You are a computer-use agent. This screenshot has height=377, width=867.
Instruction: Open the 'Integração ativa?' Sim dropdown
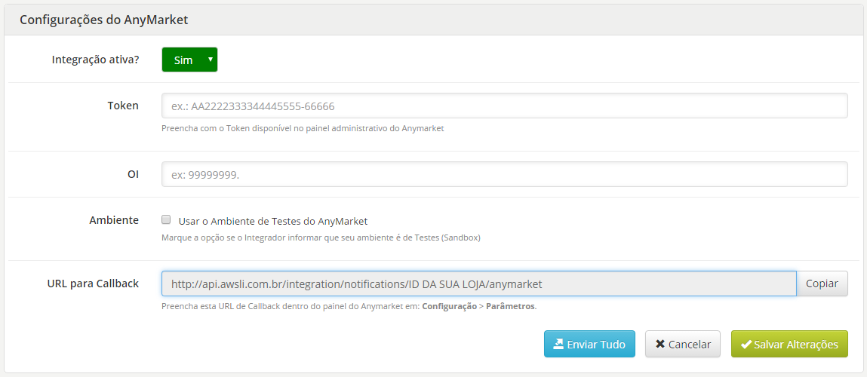[x=189, y=60]
